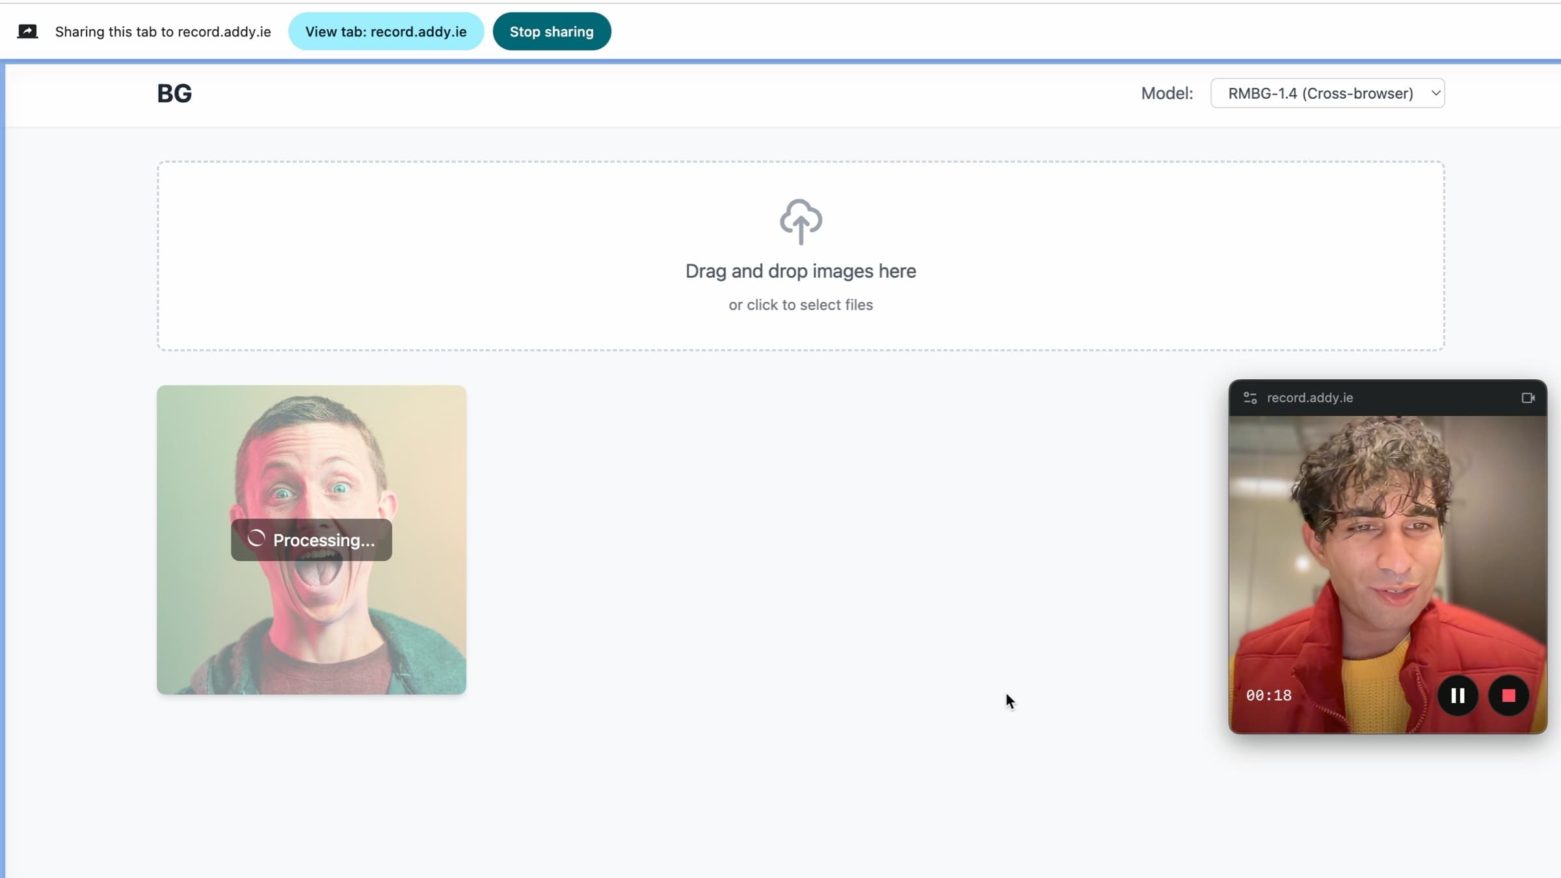Click the Model dropdown chevron arrow

(x=1435, y=93)
